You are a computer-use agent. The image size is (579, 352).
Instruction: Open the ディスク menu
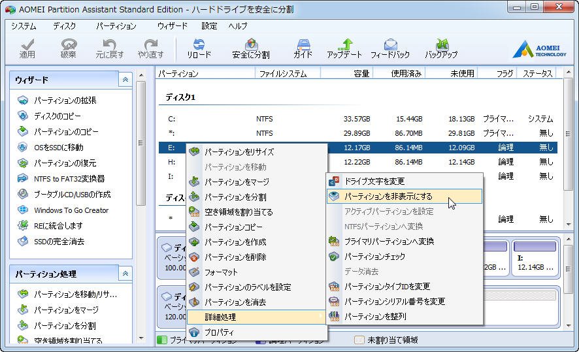coord(64,26)
